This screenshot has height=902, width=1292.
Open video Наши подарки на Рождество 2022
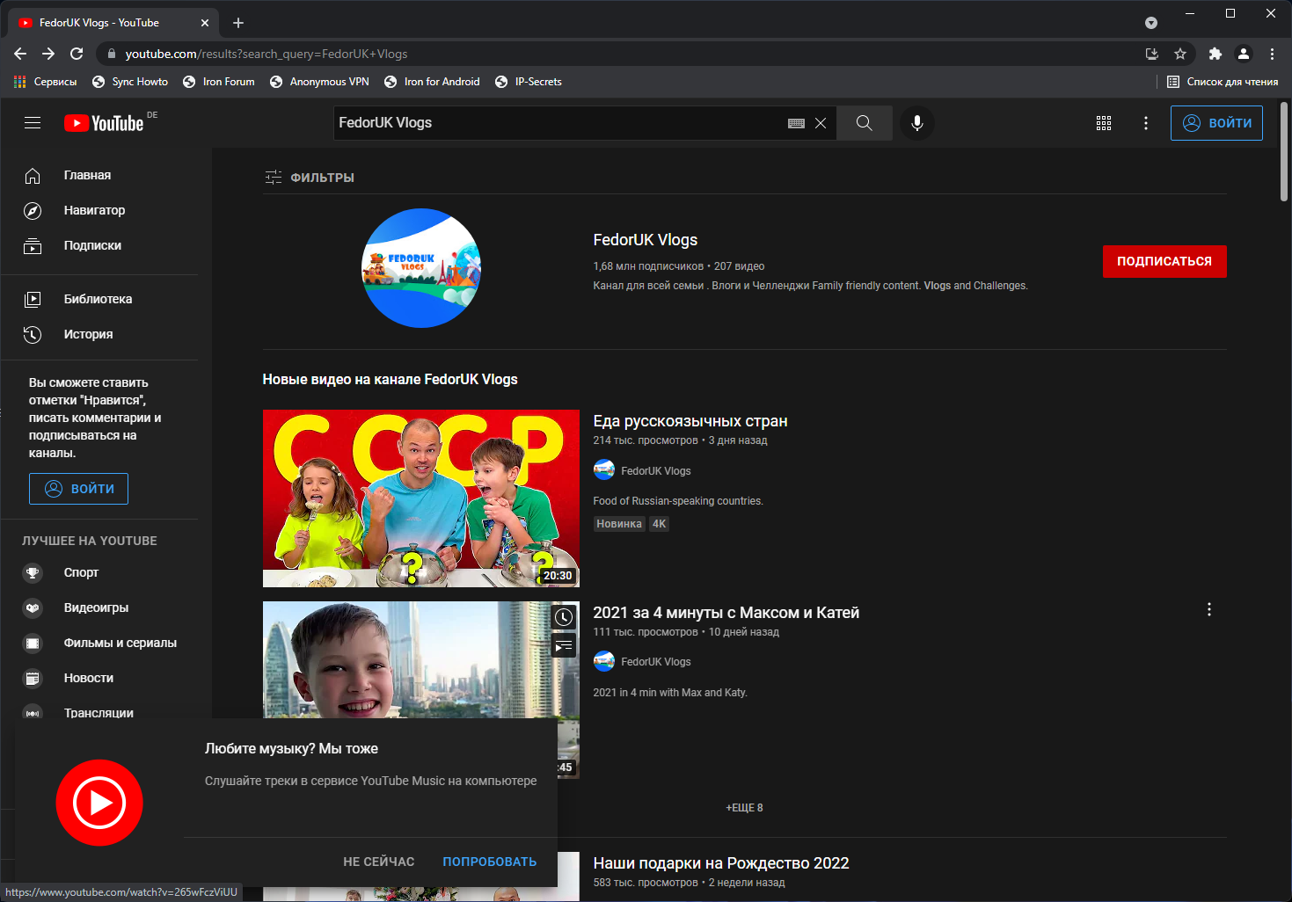[721, 863]
